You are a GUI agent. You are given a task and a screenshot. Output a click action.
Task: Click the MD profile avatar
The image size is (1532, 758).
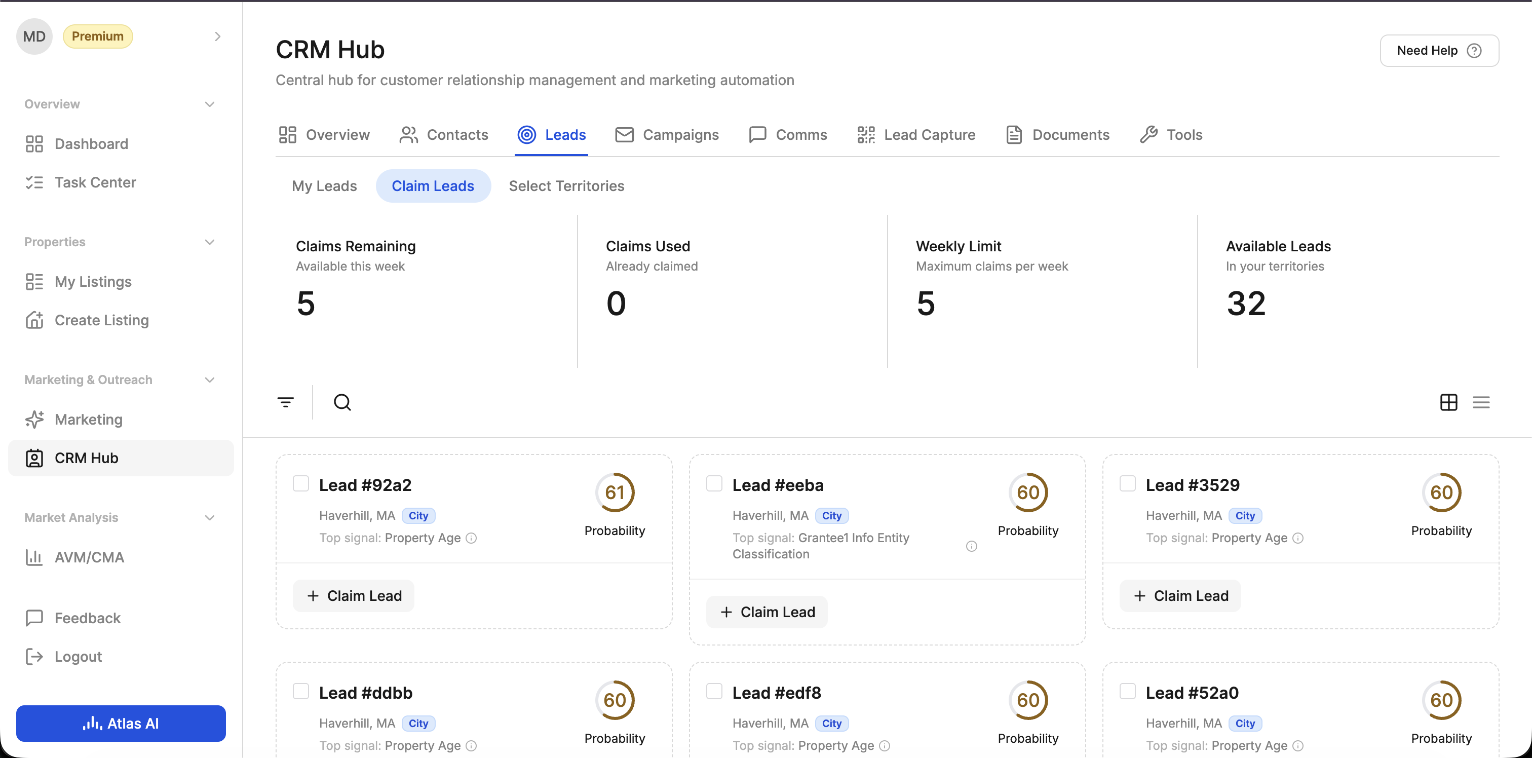(x=34, y=36)
